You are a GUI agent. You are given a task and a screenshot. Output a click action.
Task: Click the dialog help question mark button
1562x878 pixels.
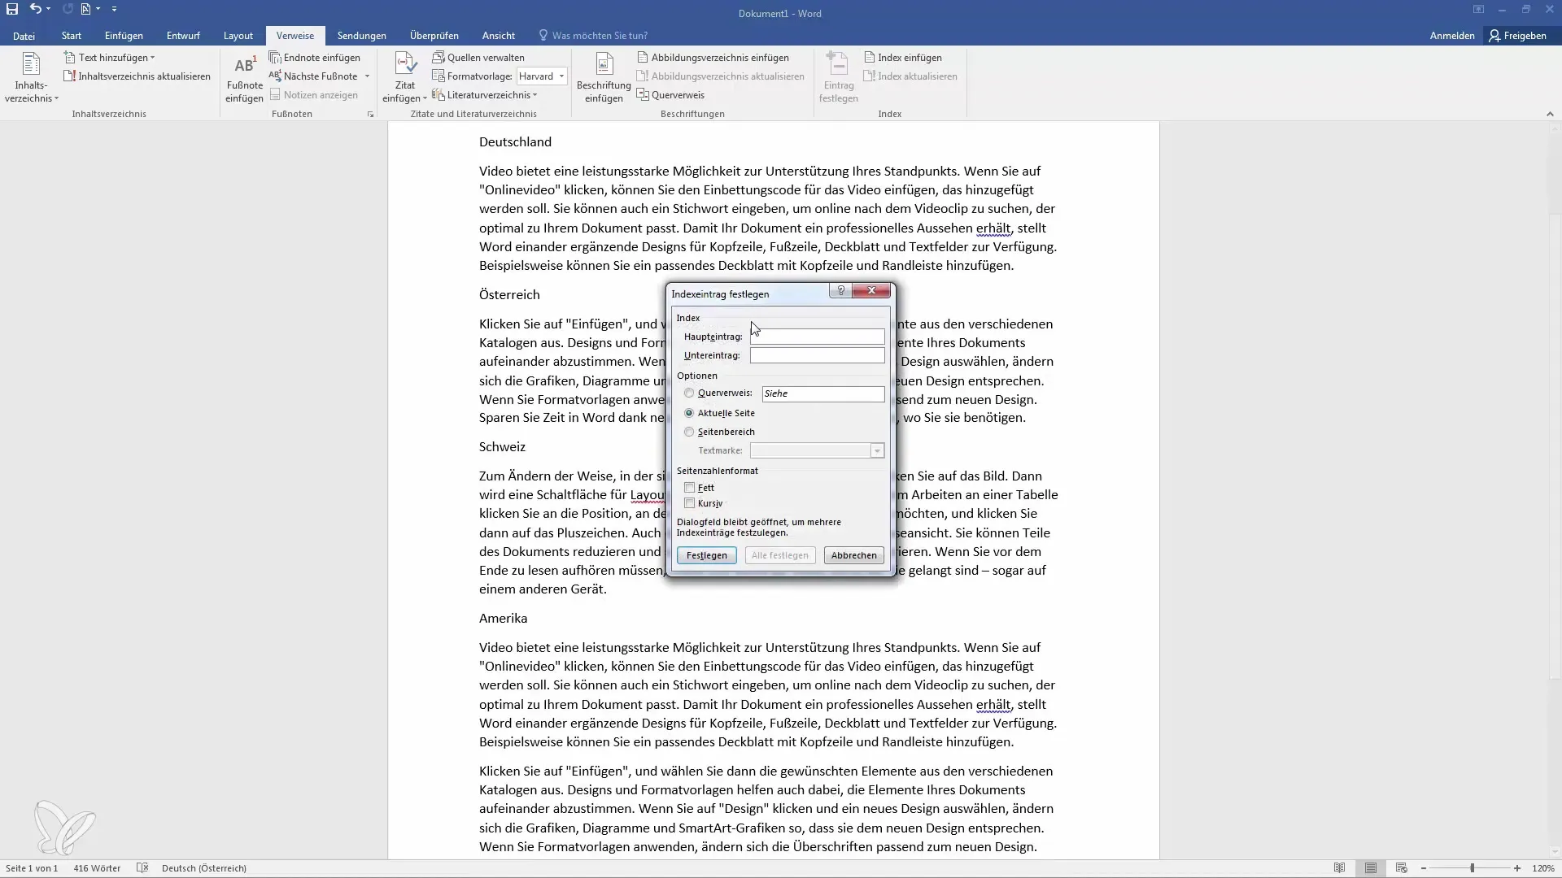[x=840, y=291]
